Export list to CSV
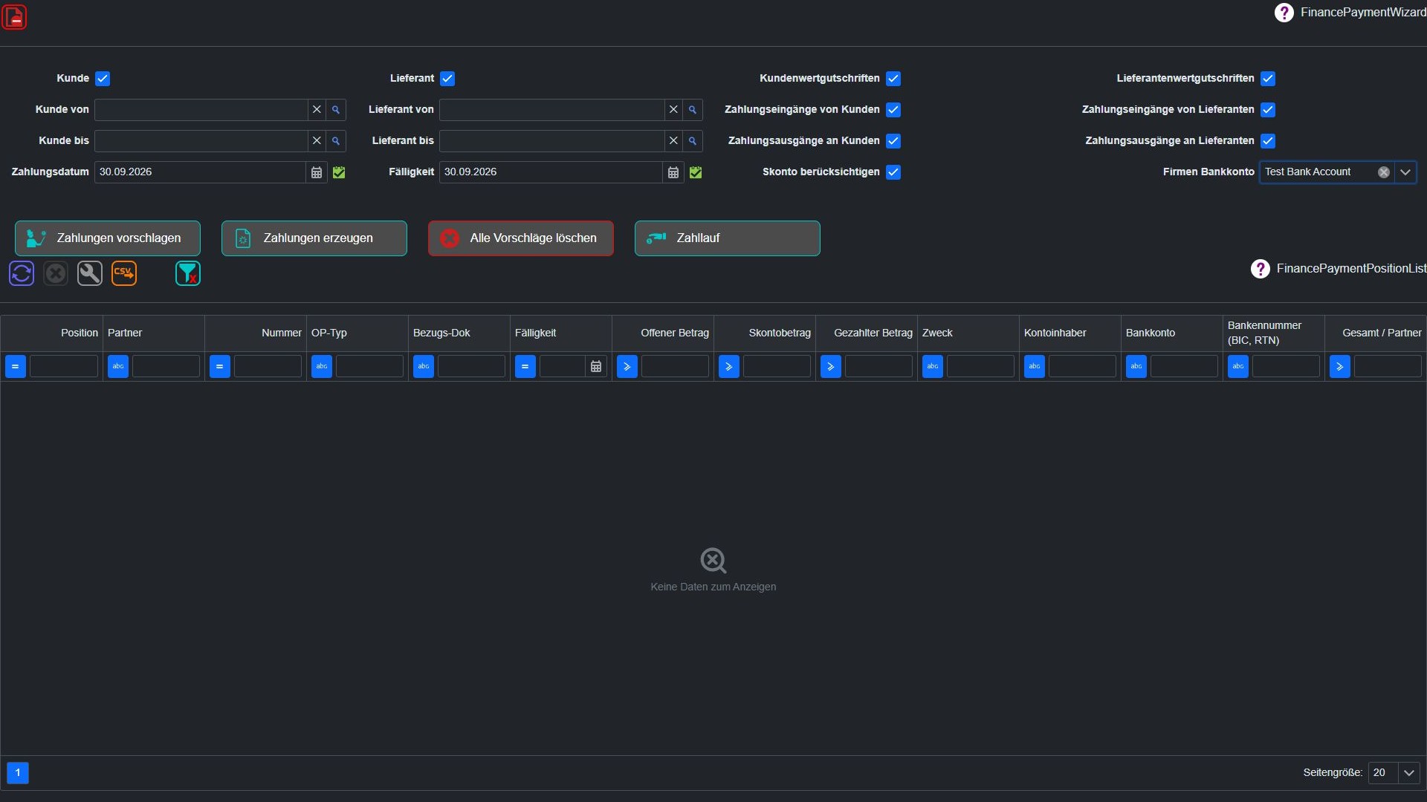Image resolution: width=1427 pixels, height=802 pixels. click(124, 274)
